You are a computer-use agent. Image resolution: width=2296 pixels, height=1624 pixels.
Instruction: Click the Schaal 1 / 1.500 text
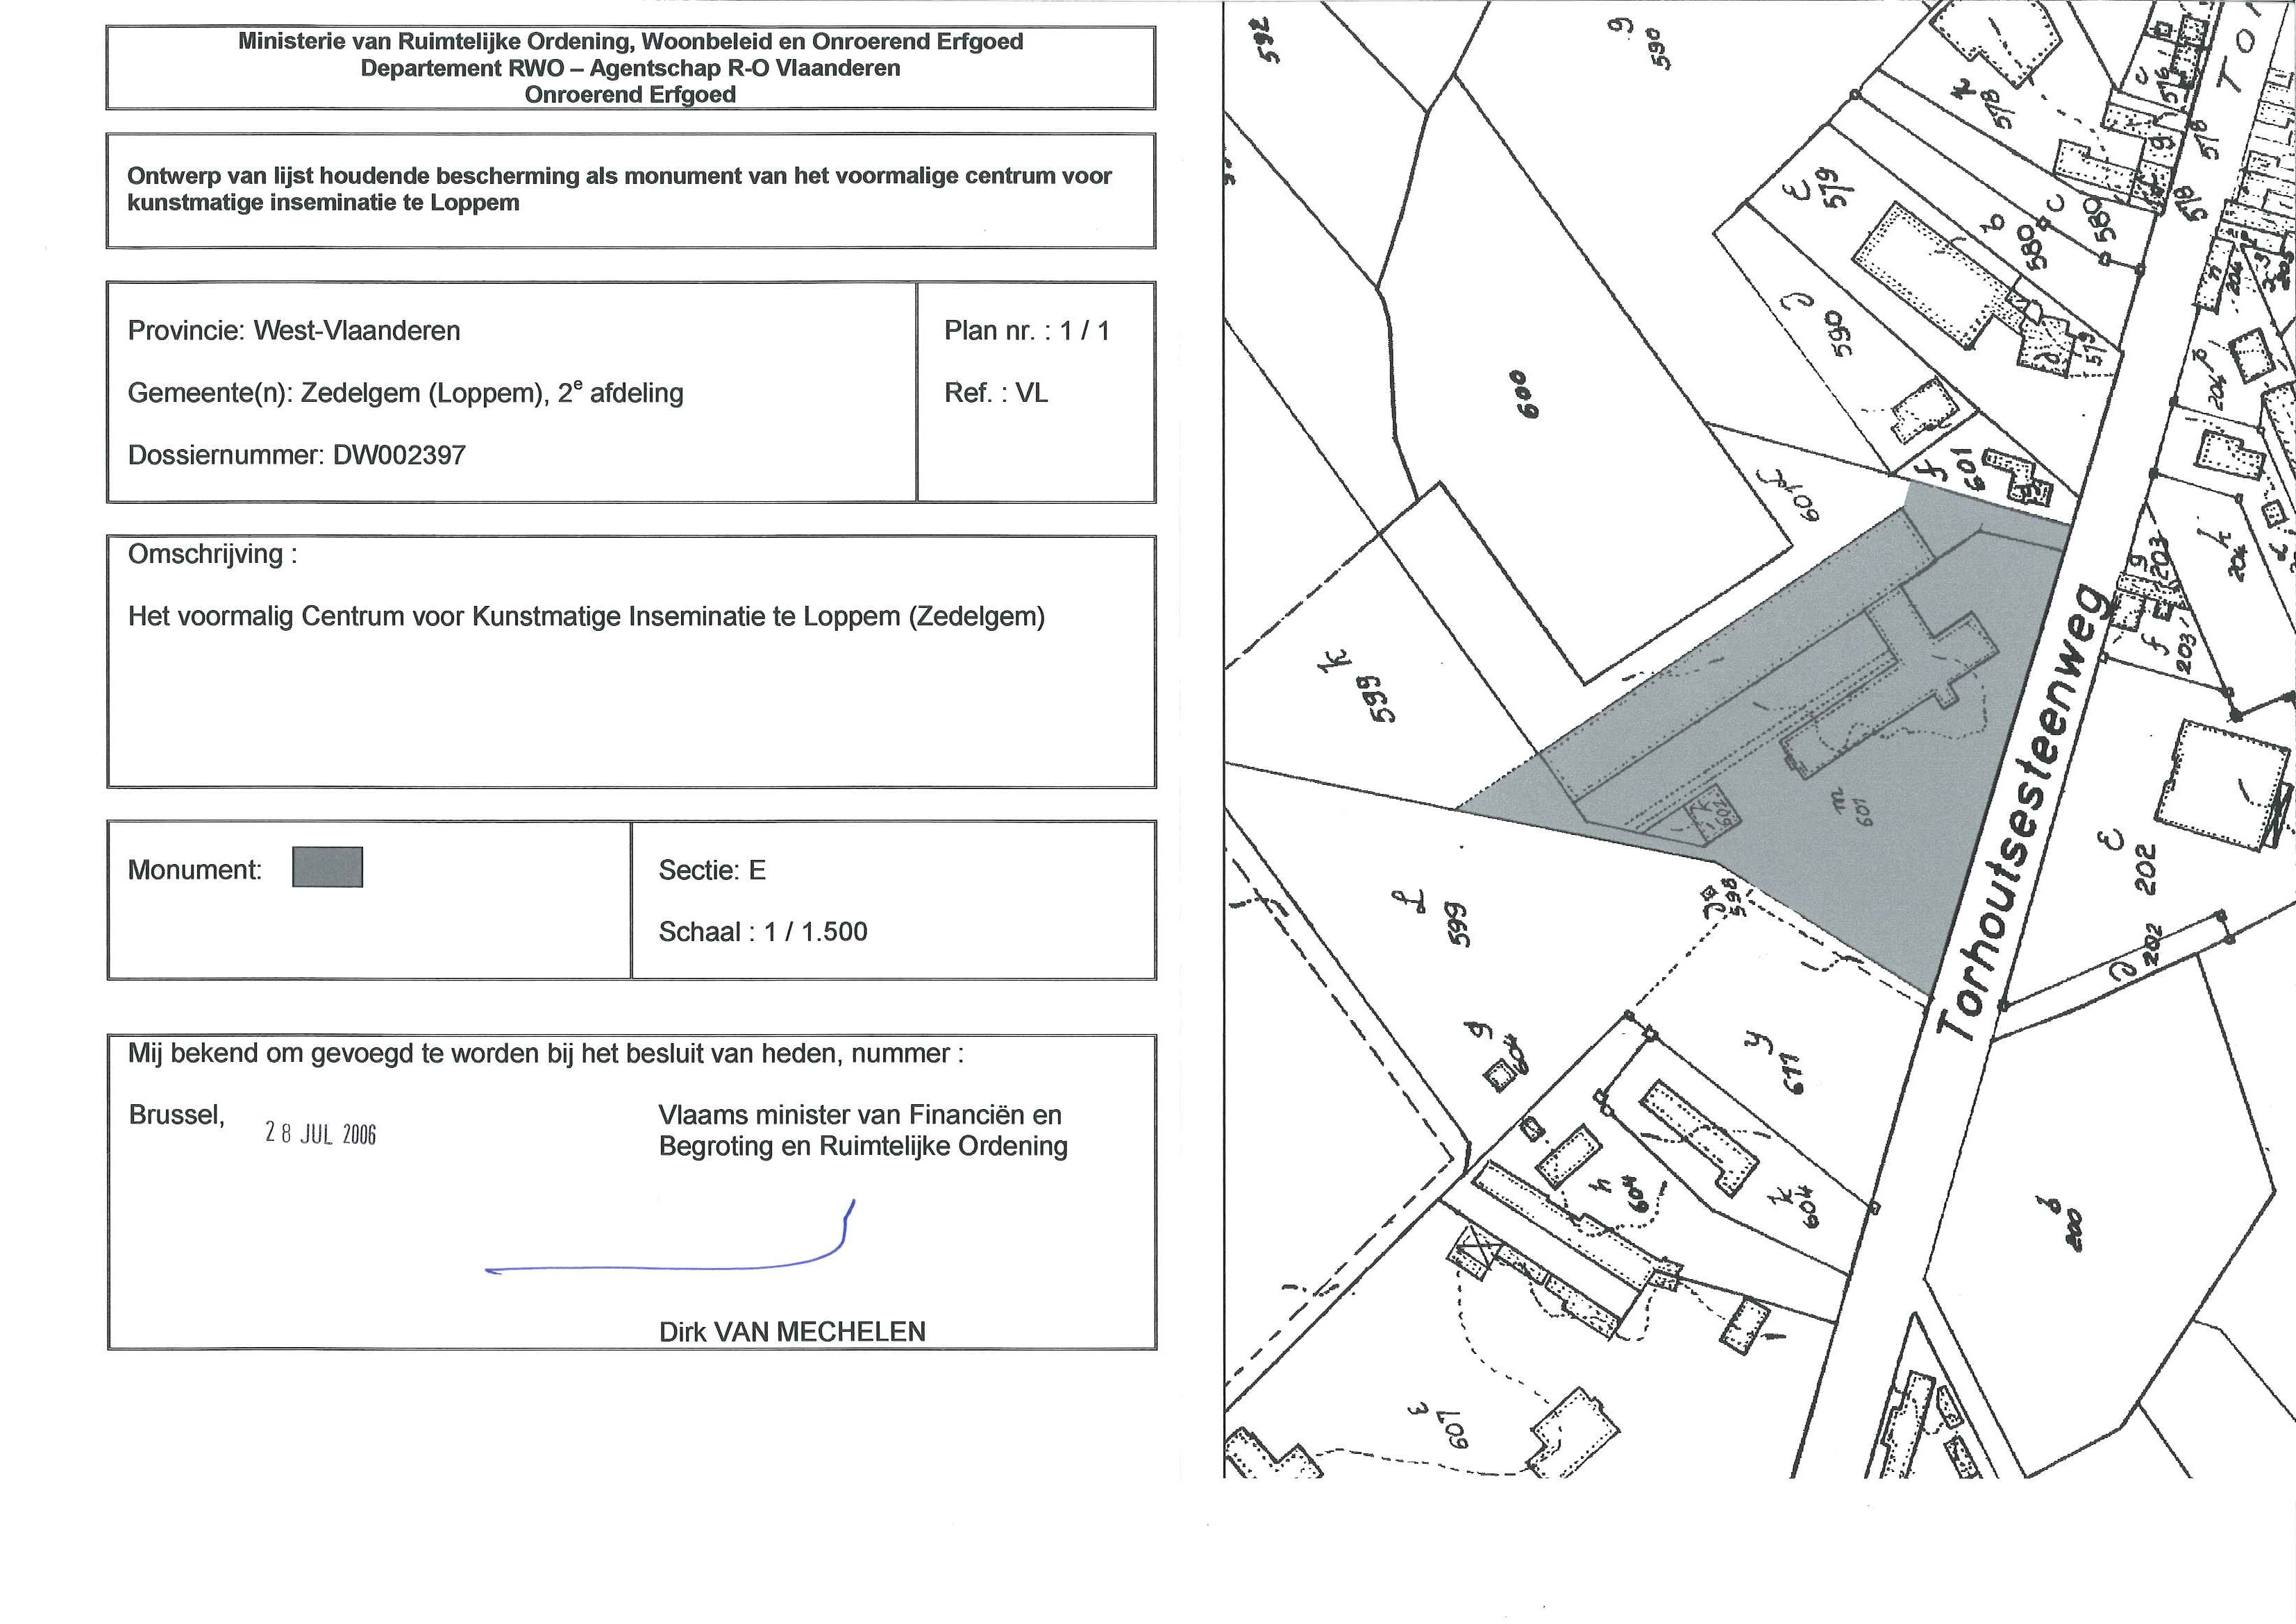click(762, 932)
